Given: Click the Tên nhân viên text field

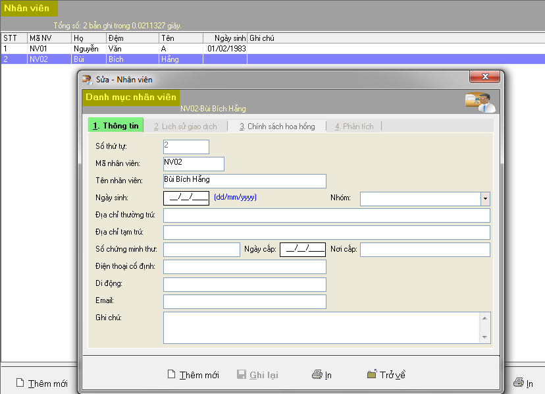Looking at the screenshot, I should tap(244, 181).
